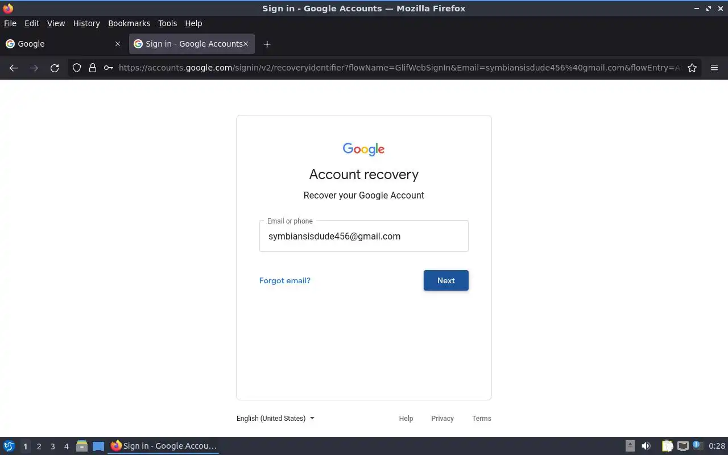Switch to workspace 3
This screenshot has height=455, width=728.
tap(52, 446)
